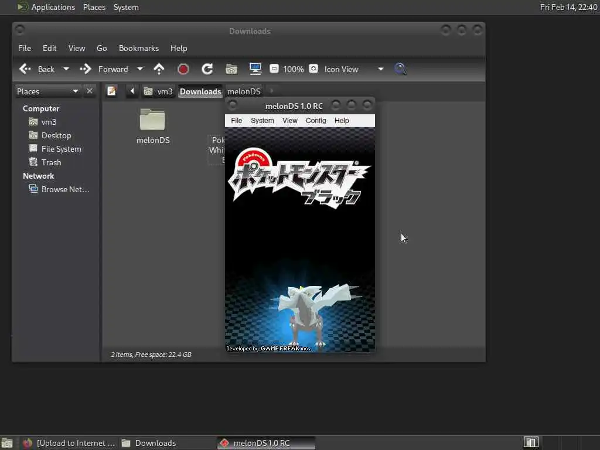This screenshot has width=600, height=450.
Task: Zoom in with plus icon beside 100%
Action: (313, 69)
